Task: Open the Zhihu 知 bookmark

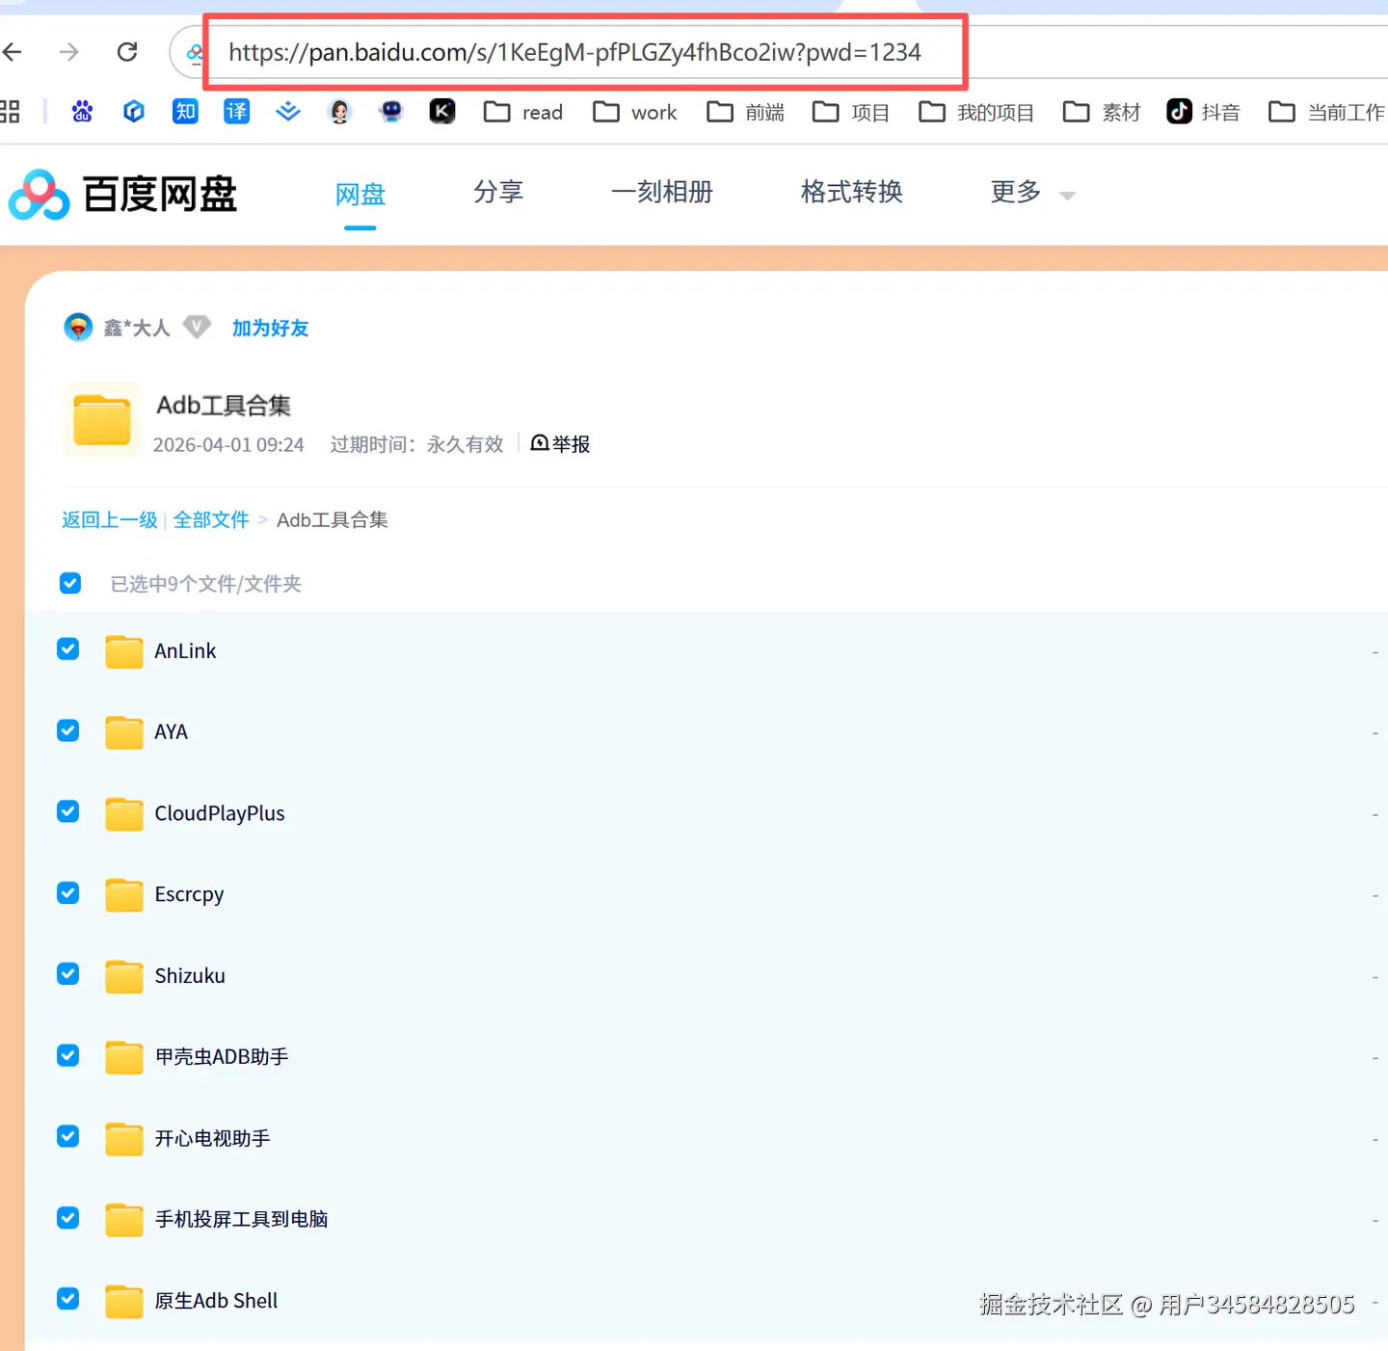Action: (x=185, y=112)
